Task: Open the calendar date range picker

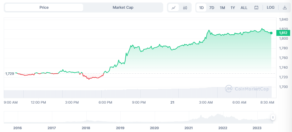Action: [x=256, y=7]
